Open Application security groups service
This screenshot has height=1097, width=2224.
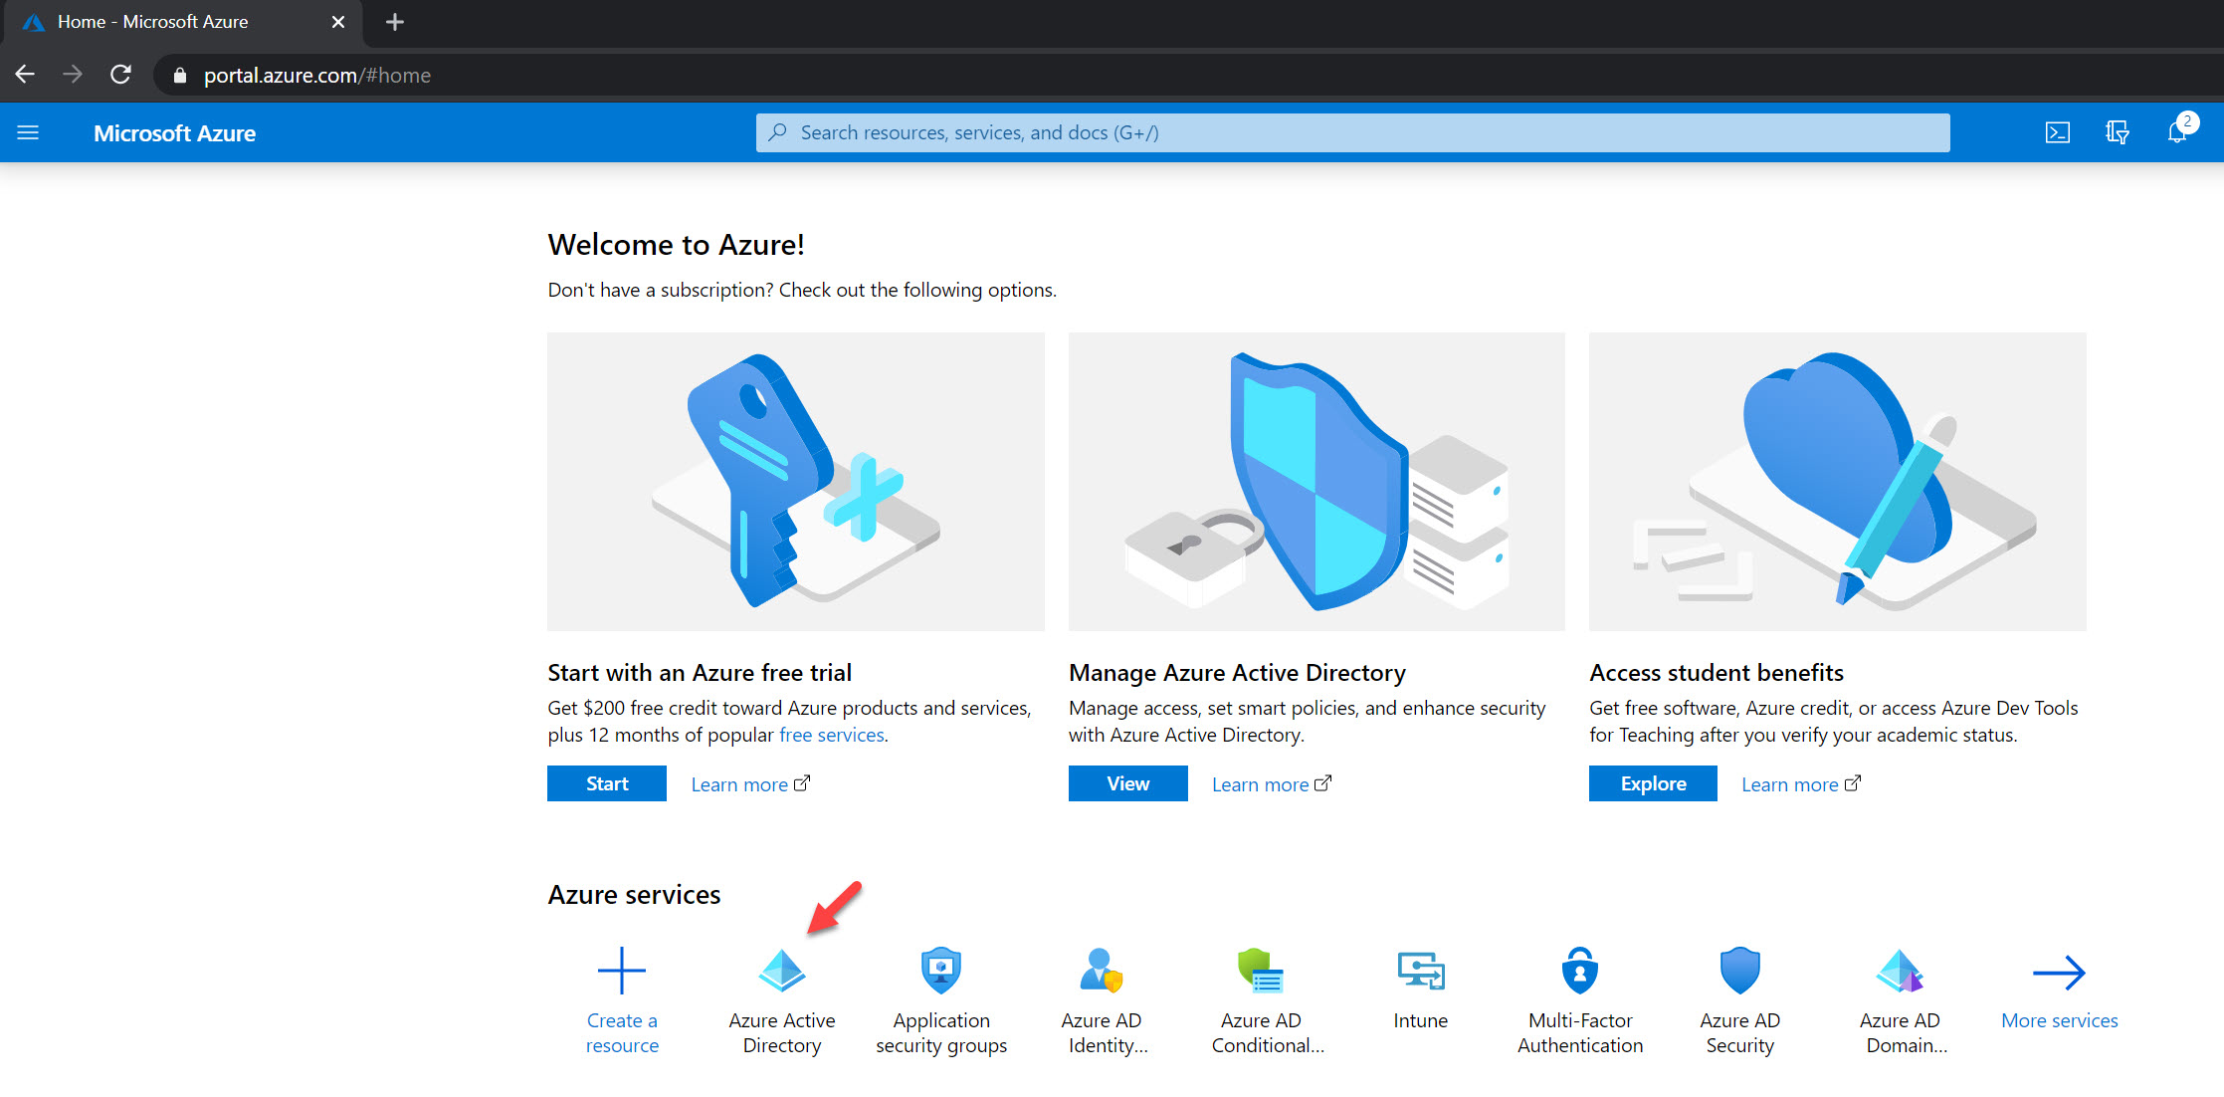940,971
